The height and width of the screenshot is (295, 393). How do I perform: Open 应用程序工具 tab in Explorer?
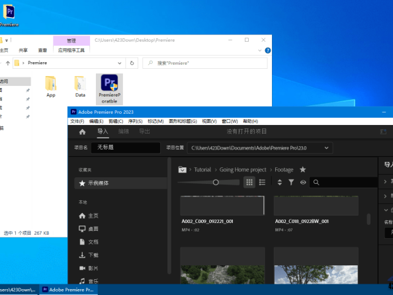click(x=71, y=50)
